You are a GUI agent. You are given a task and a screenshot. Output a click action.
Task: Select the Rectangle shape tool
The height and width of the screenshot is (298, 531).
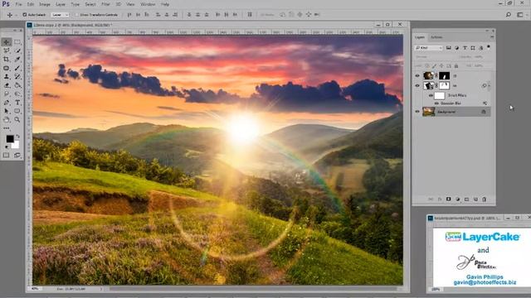pos(17,111)
